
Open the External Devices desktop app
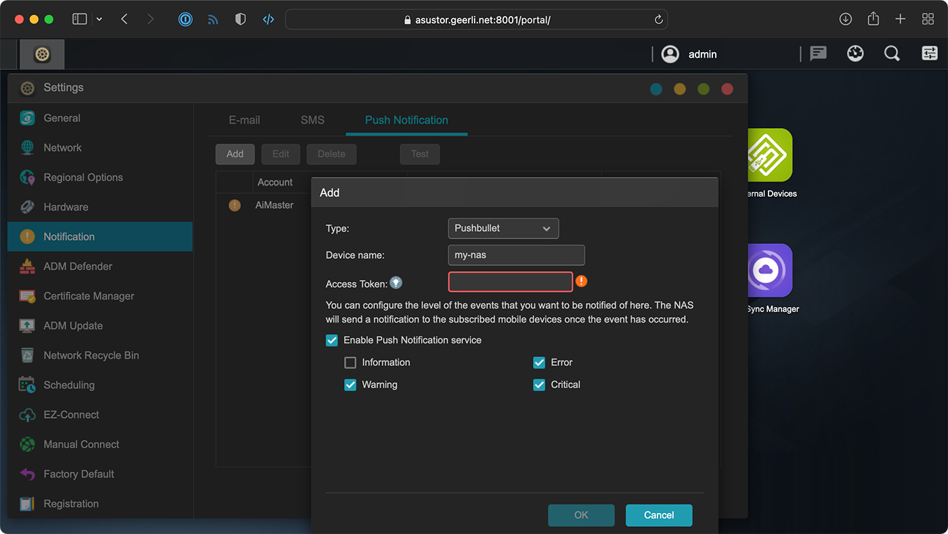(x=770, y=155)
